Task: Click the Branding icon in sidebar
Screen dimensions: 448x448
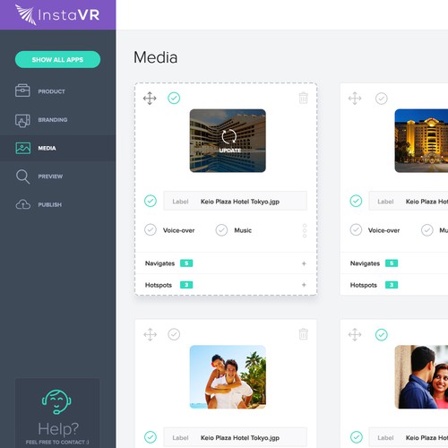Action: pyautogui.click(x=22, y=120)
